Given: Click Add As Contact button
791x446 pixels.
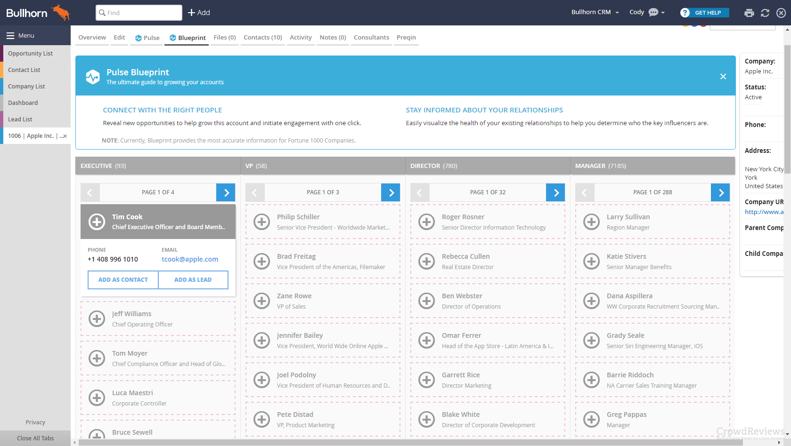Looking at the screenshot, I should [123, 280].
